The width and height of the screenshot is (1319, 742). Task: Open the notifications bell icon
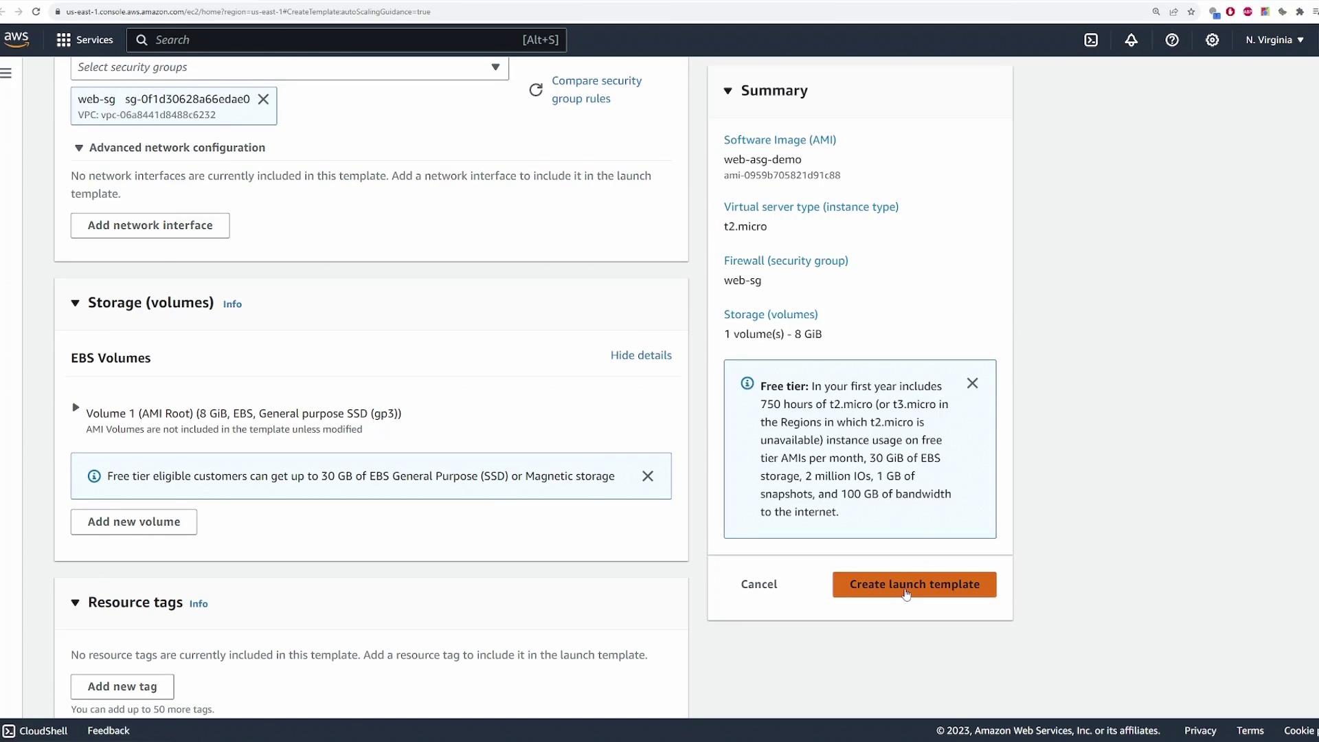point(1131,40)
